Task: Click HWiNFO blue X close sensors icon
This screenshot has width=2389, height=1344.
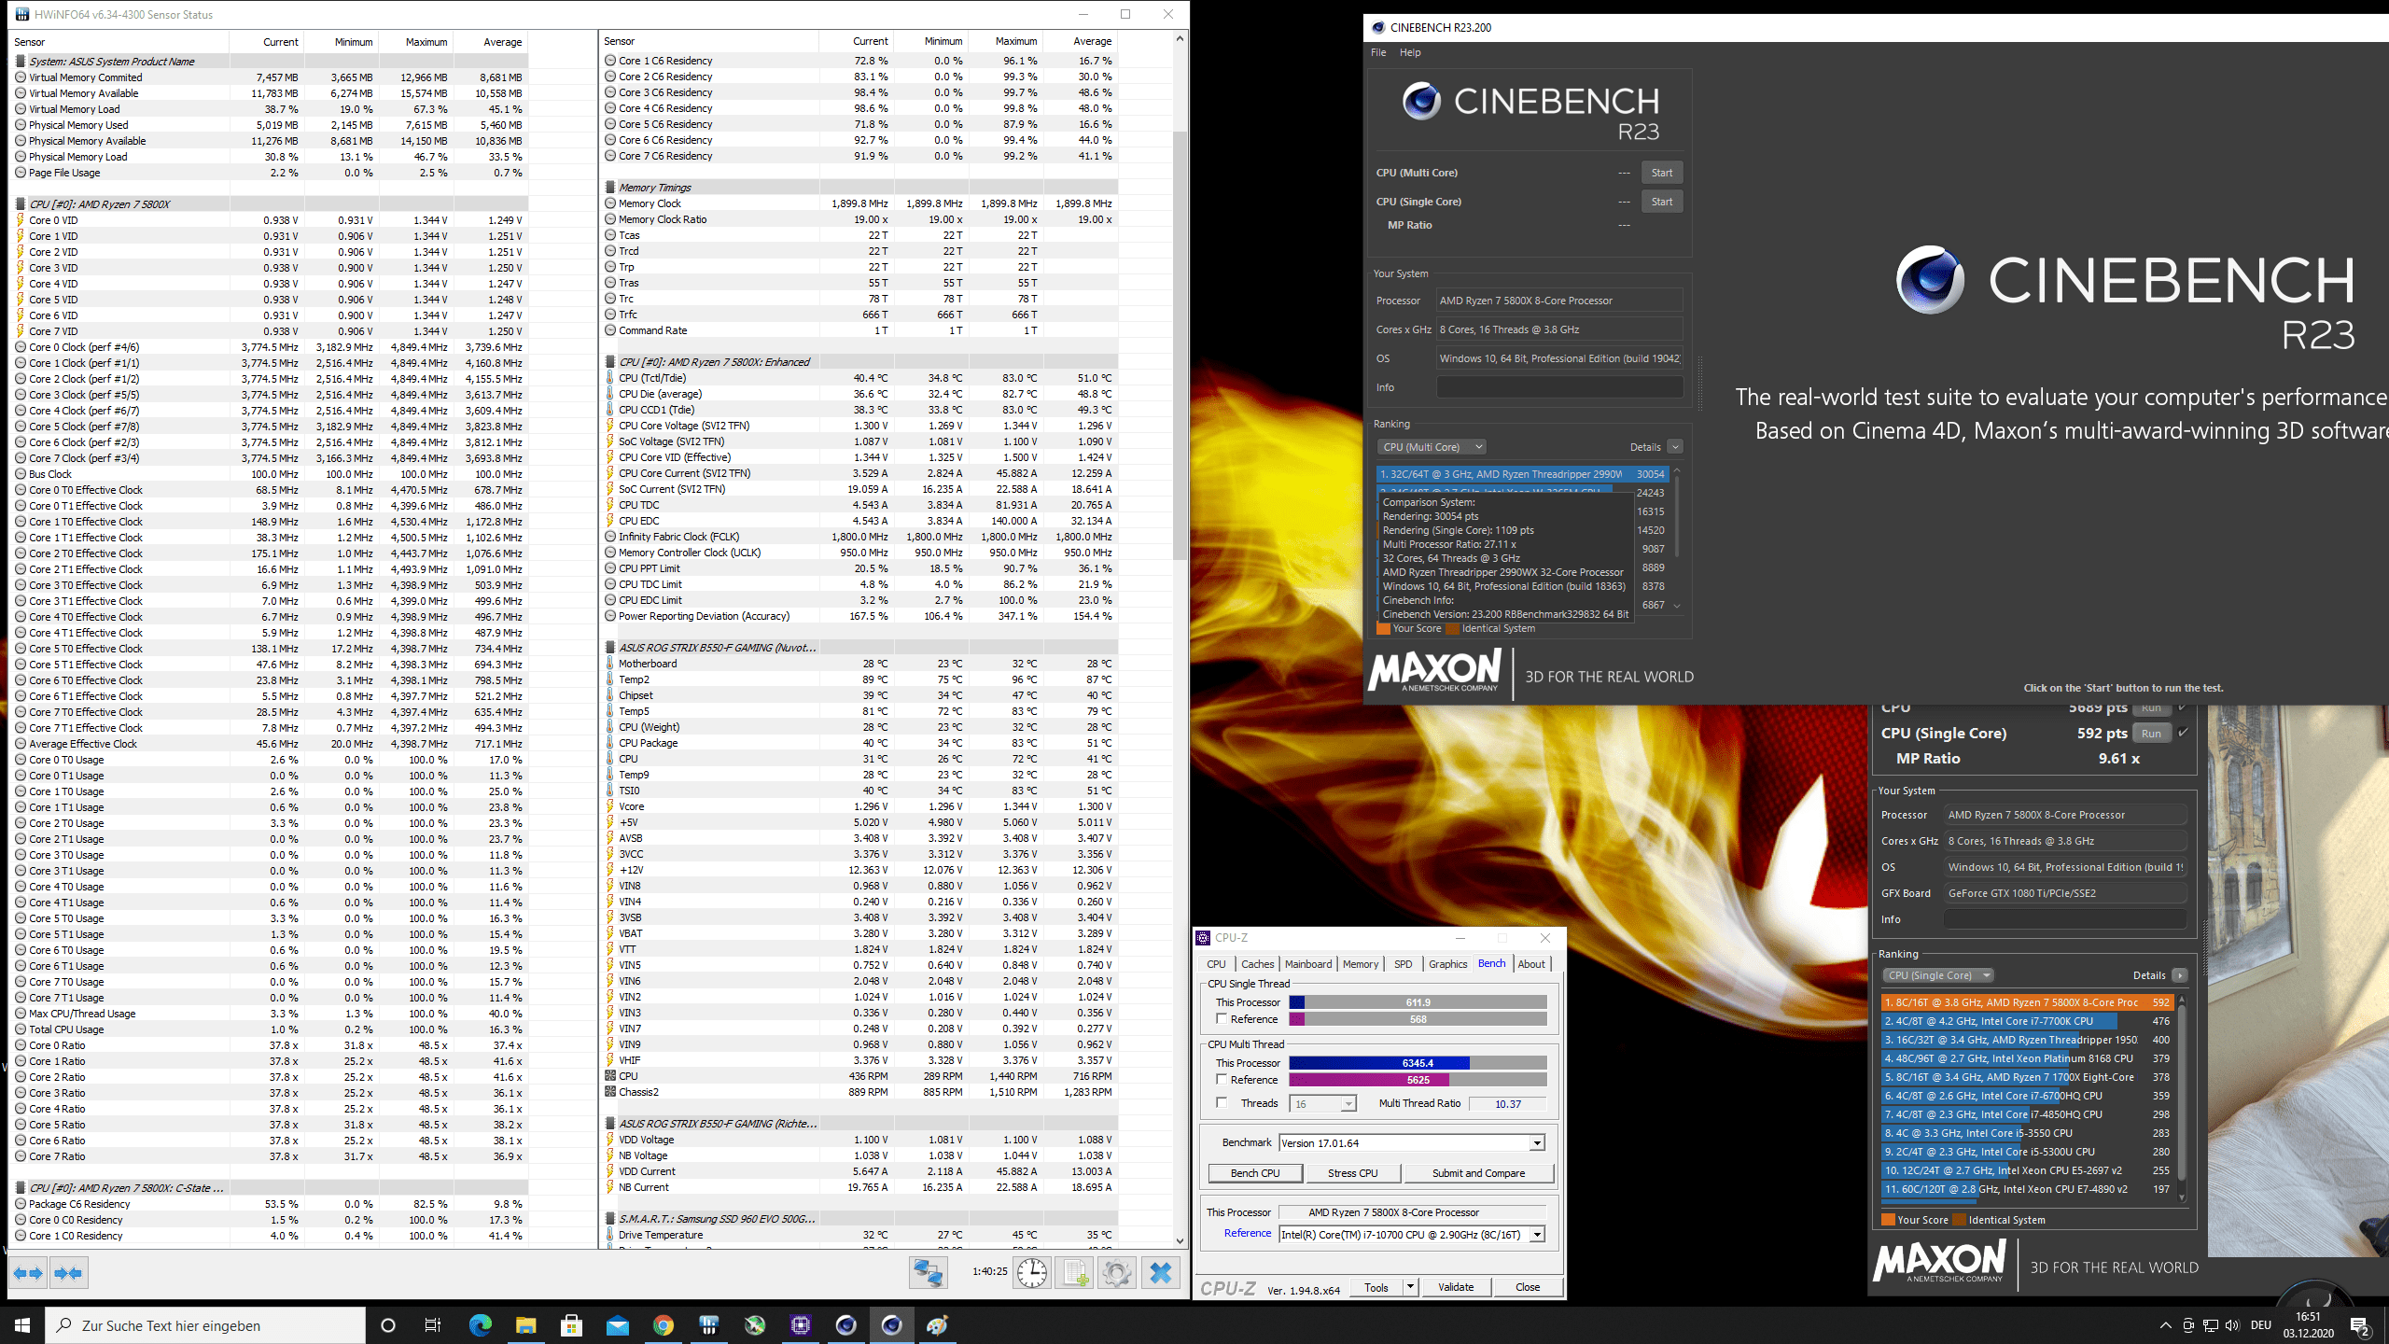Action: (x=1161, y=1273)
